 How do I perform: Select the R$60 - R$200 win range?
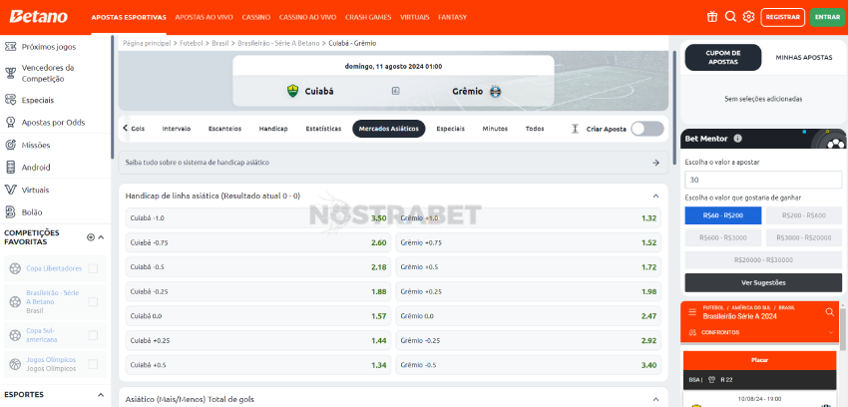point(723,215)
